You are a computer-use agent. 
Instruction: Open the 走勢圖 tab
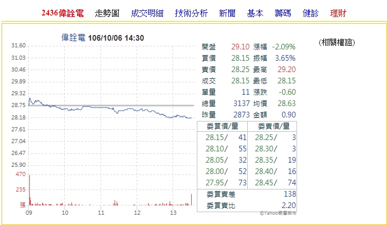(107, 13)
